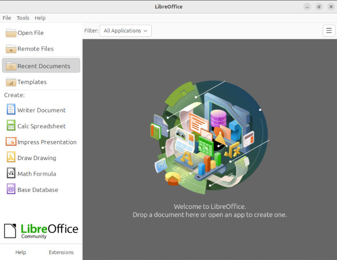Click the Open File folder icon
Viewport: 337px width, 260px height.
click(x=11, y=33)
